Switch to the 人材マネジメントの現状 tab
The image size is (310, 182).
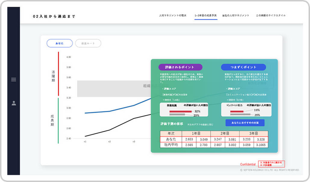[x=173, y=15]
